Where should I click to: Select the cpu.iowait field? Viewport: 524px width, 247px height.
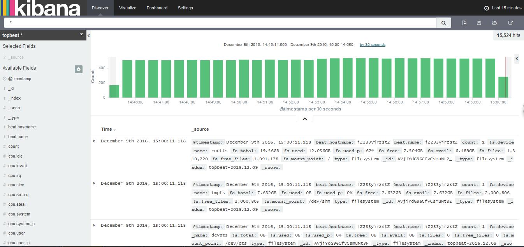point(18,166)
